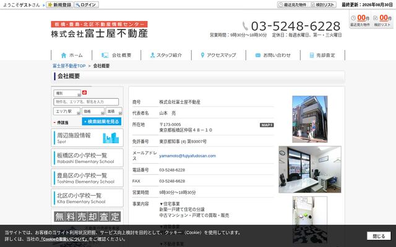Open the エリア/駅 dropdown
The width and height of the screenshot is (396, 247).
click(67, 111)
